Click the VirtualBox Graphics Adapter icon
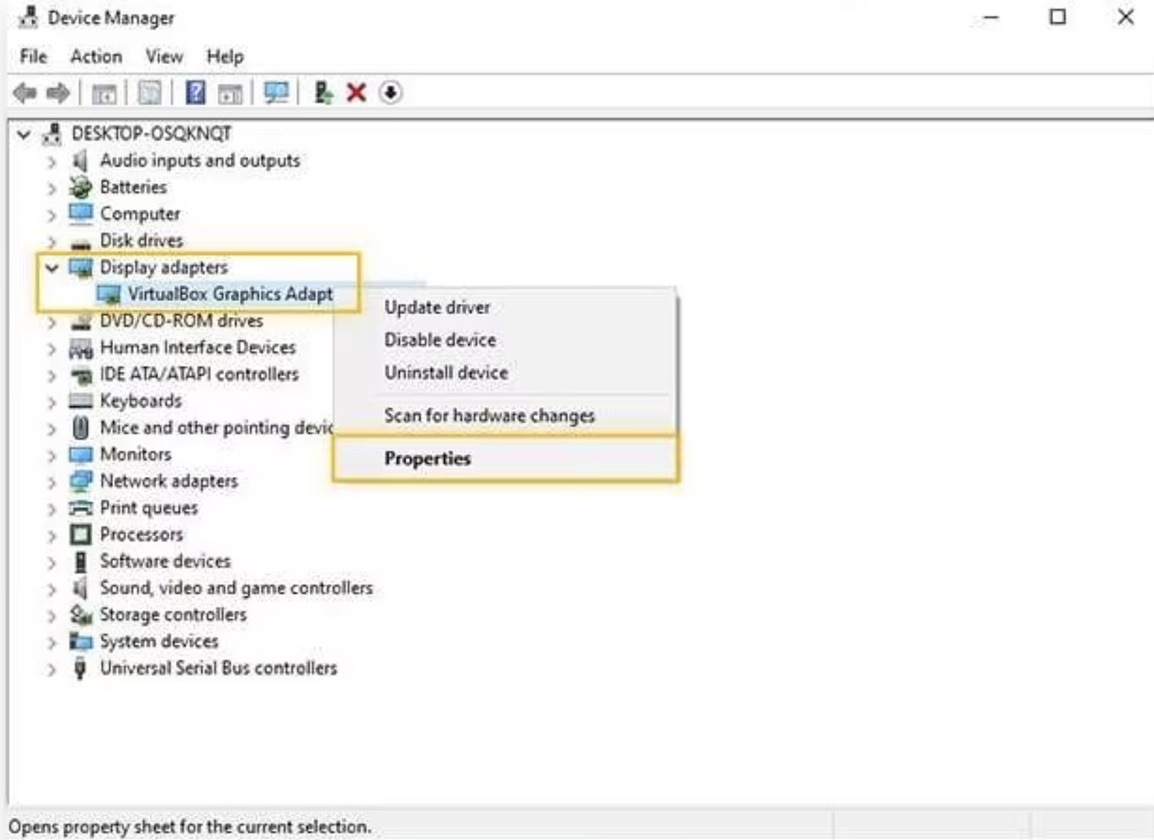 click(109, 294)
